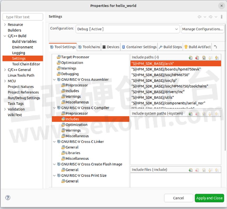Image resolution: width=227 pixels, height=209 pixels.
Task: Click the Manage Configurations button
Action: coord(203,29)
